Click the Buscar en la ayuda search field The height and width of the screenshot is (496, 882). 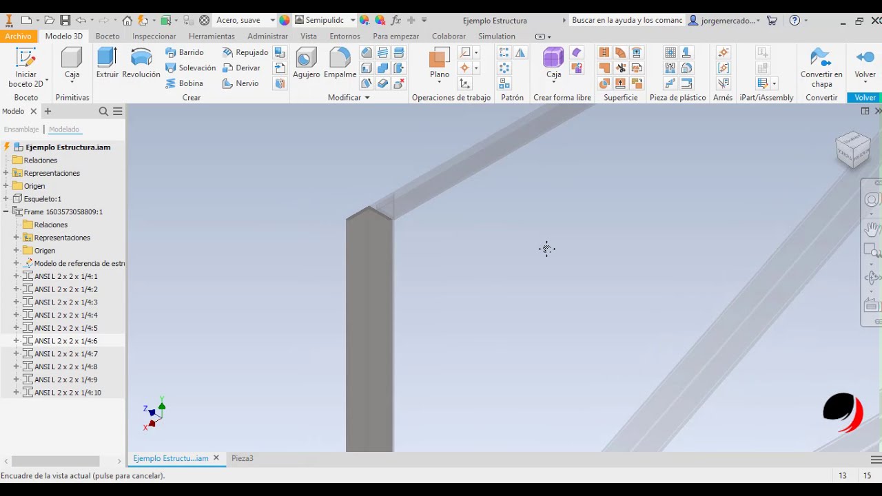pos(626,20)
